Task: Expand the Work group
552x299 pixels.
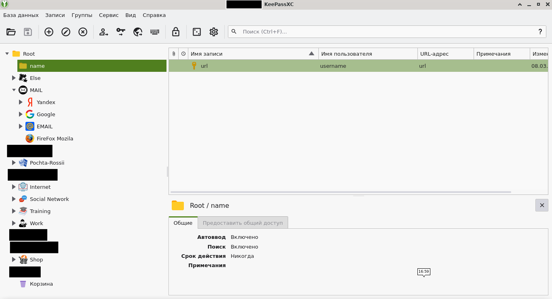Action: (x=14, y=224)
